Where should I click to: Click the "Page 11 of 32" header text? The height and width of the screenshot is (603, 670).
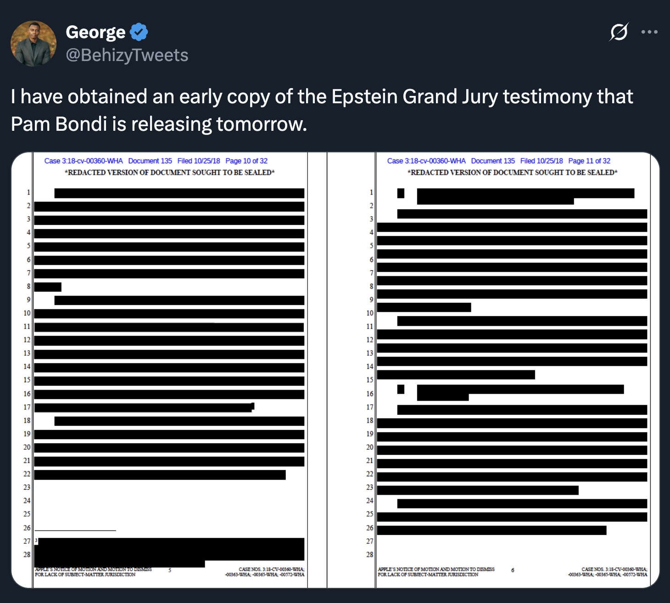point(589,161)
